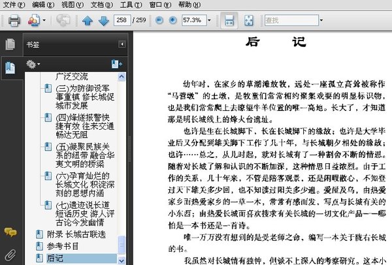Click the 后记 heading on the page
The width and height of the screenshot is (392, 265).
coord(276,42)
